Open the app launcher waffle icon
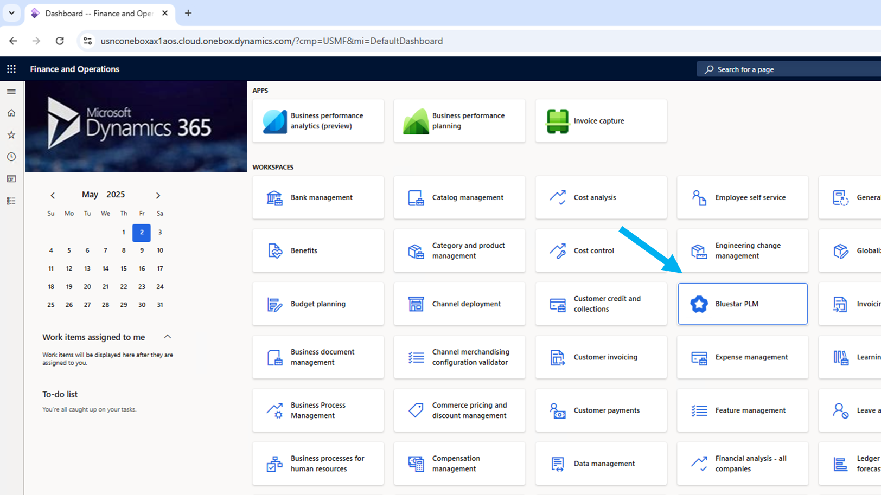The height and width of the screenshot is (495, 881). point(11,69)
